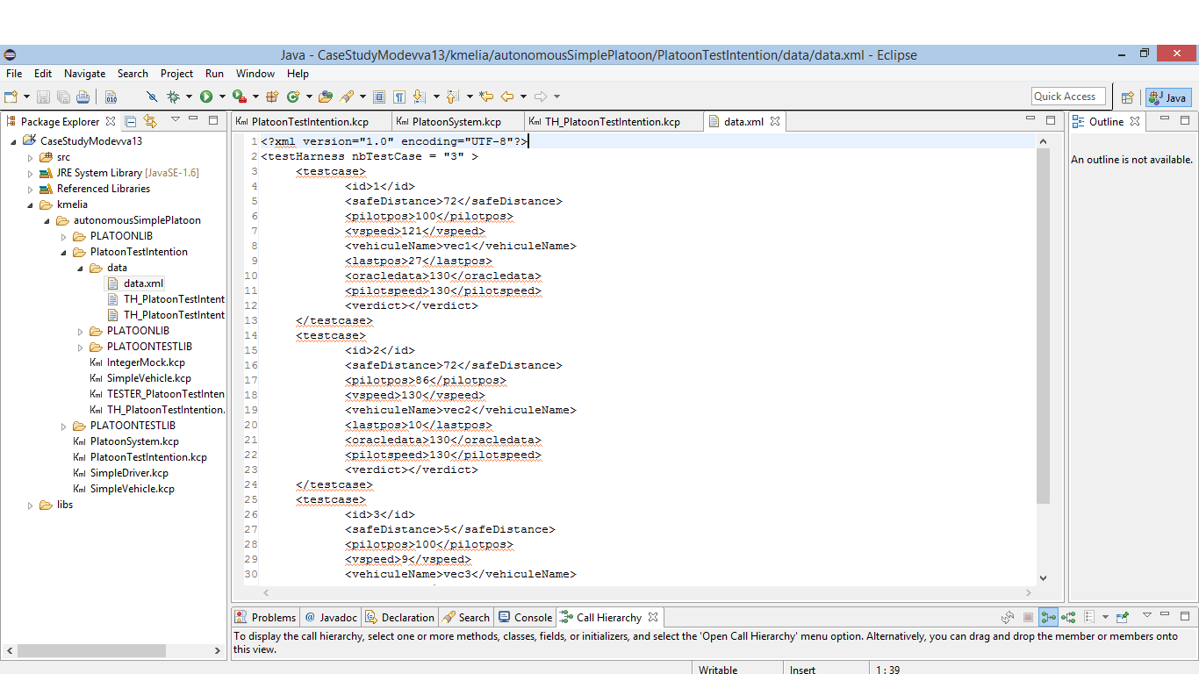This screenshot has height=674, width=1199.
Task: Open the Navigate menu
Action: pyautogui.click(x=84, y=74)
